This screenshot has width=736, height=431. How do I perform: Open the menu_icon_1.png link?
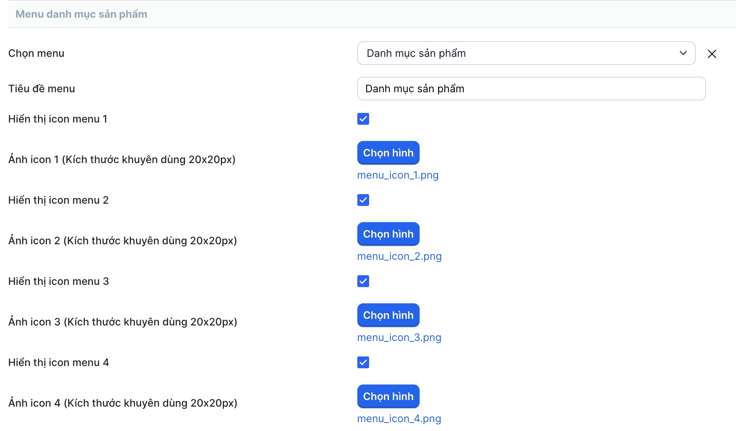(x=398, y=175)
